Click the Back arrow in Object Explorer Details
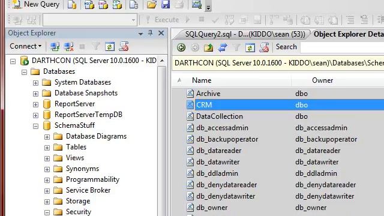384x216 pixels. [181, 47]
